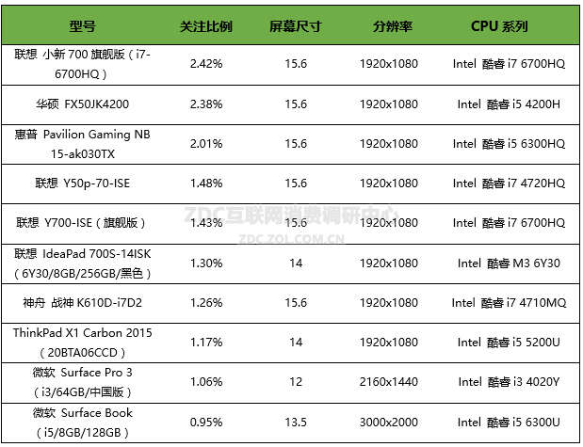
Task: Click the ZDC.ZOL.COM.CN watermark link
Action: coord(291,239)
